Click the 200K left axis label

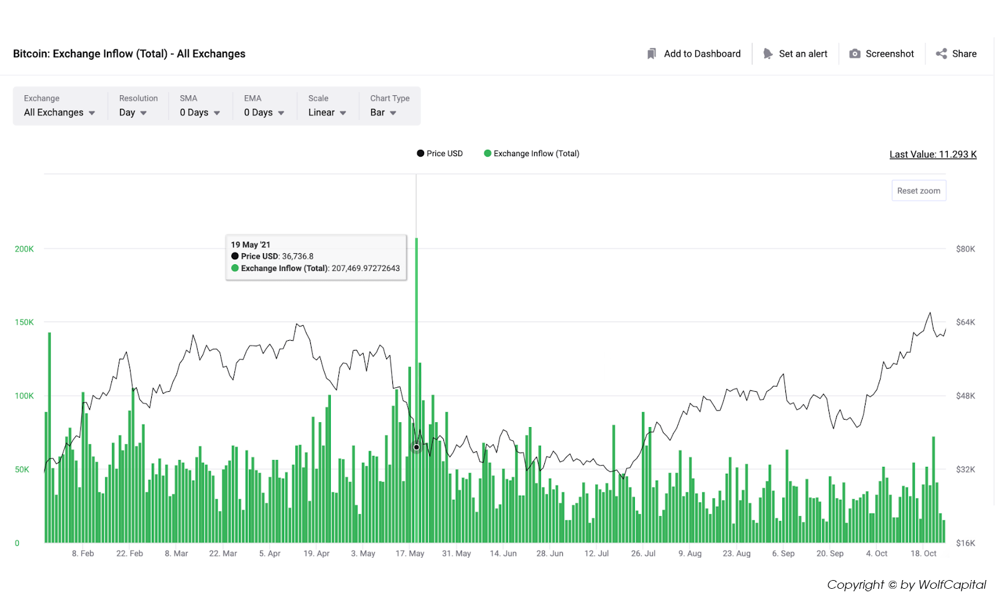tap(24, 249)
